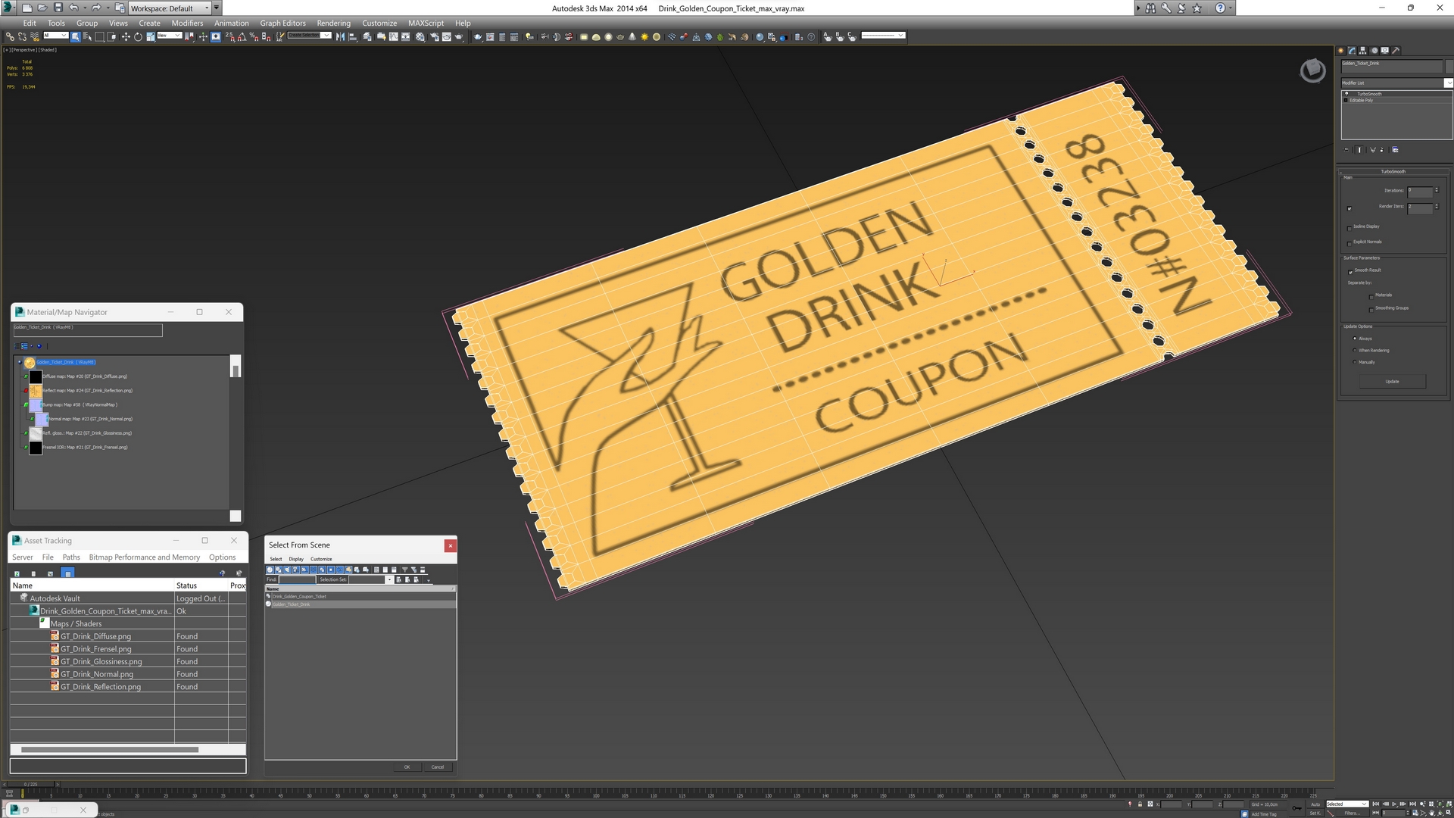
Task: Open the Motion command panel tab
Action: tap(1374, 51)
